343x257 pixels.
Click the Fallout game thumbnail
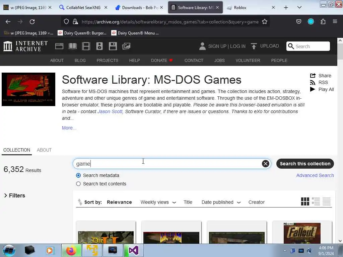click(x=302, y=233)
